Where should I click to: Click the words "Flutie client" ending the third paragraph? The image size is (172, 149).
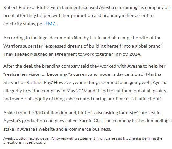coord(147,99)
